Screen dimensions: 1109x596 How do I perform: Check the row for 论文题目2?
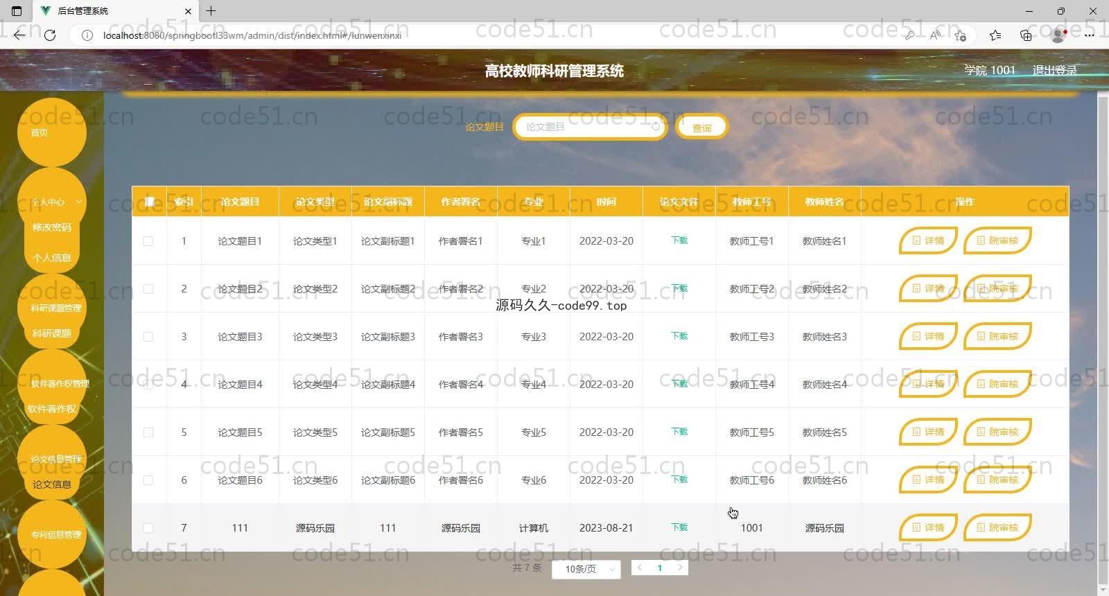point(148,289)
